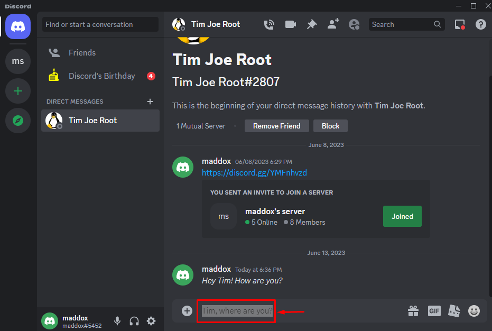Click the DIRECT MESSAGES header label
This screenshot has width=492, height=331.
tap(75, 102)
